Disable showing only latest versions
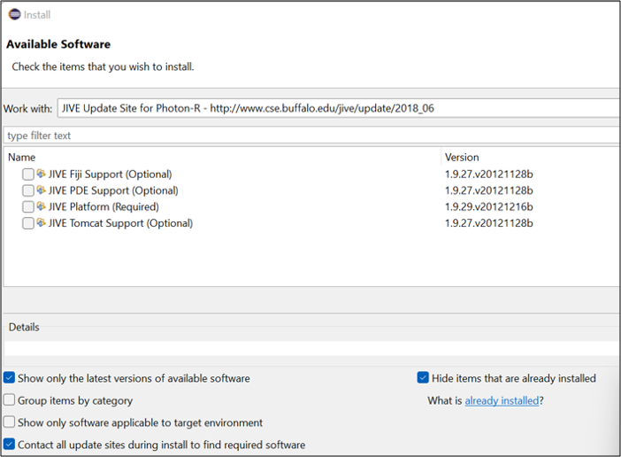This screenshot has width=621, height=457. 10,378
